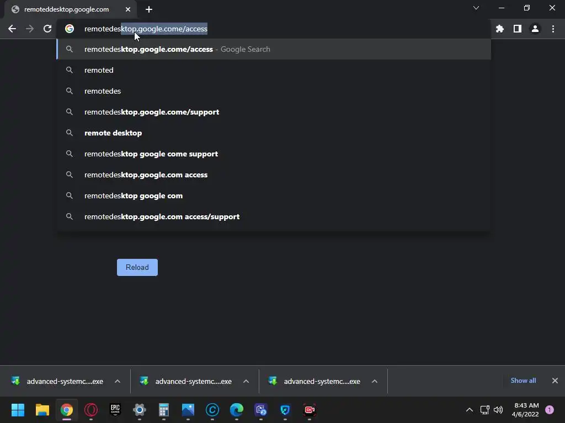Select "remotedesktop.google.com access/support" suggestion
The width and height of the screenshot is (565, 423).
click(x=274, y=216)
